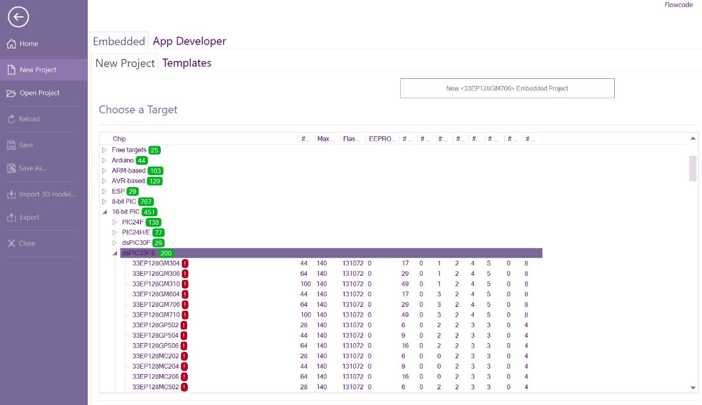Click the Open Project folder icon

(11, 93)
